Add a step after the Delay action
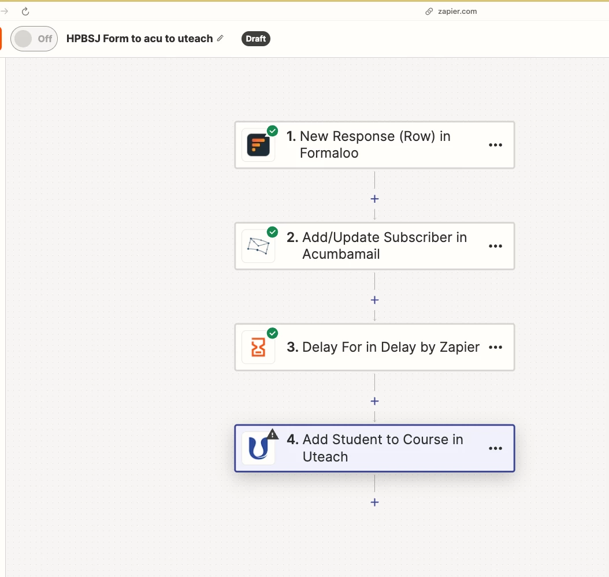 coord(374,401)
